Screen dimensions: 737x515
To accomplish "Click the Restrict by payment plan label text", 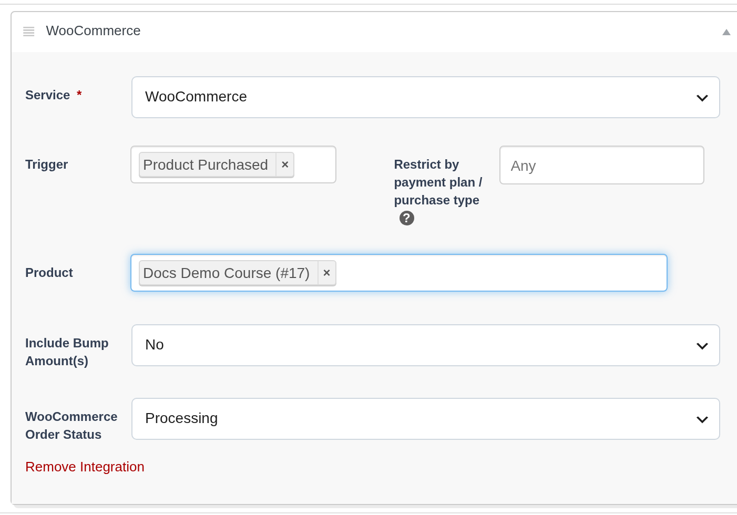I will [x=437, y=182].
